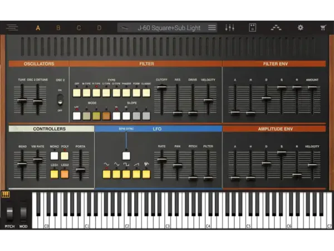Select the orange filter mode button
The width and height of the screenshot is (334, 251).
(x=106, y=116)
